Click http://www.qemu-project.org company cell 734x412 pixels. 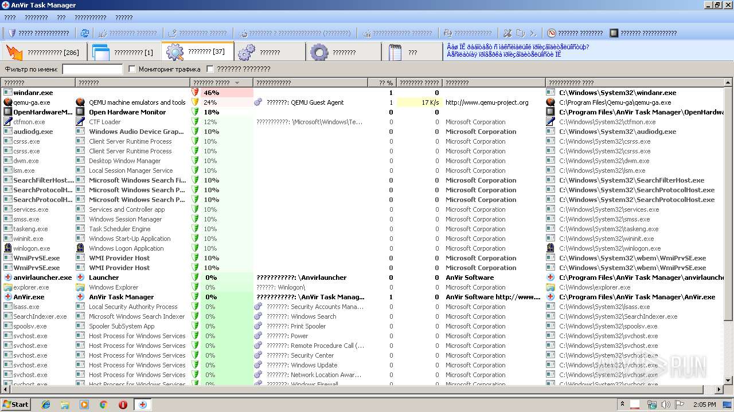[x=487, y=102]
